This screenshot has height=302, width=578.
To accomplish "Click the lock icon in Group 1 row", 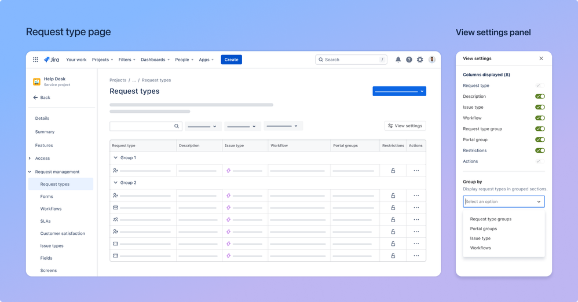I will tap(393, 171).
